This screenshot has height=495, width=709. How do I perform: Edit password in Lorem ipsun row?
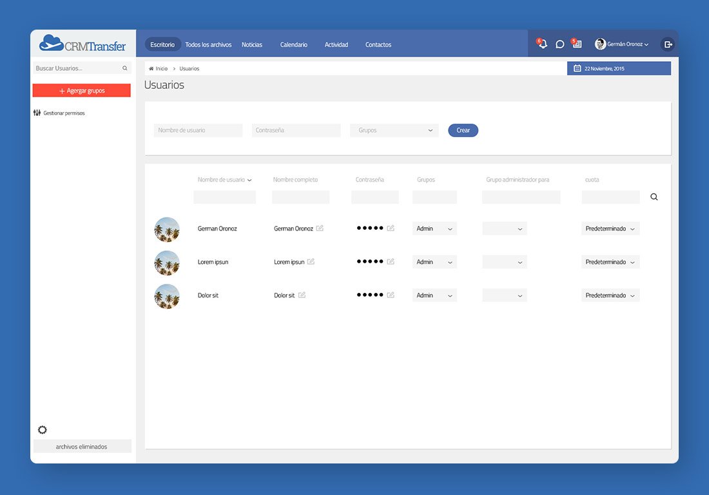point(391,261)
